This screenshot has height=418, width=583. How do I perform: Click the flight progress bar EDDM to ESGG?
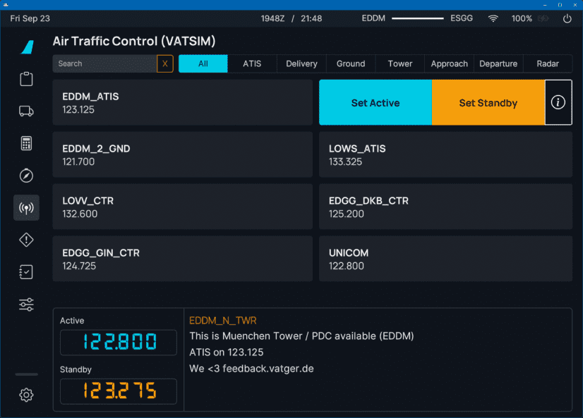[x=418, y=18]
